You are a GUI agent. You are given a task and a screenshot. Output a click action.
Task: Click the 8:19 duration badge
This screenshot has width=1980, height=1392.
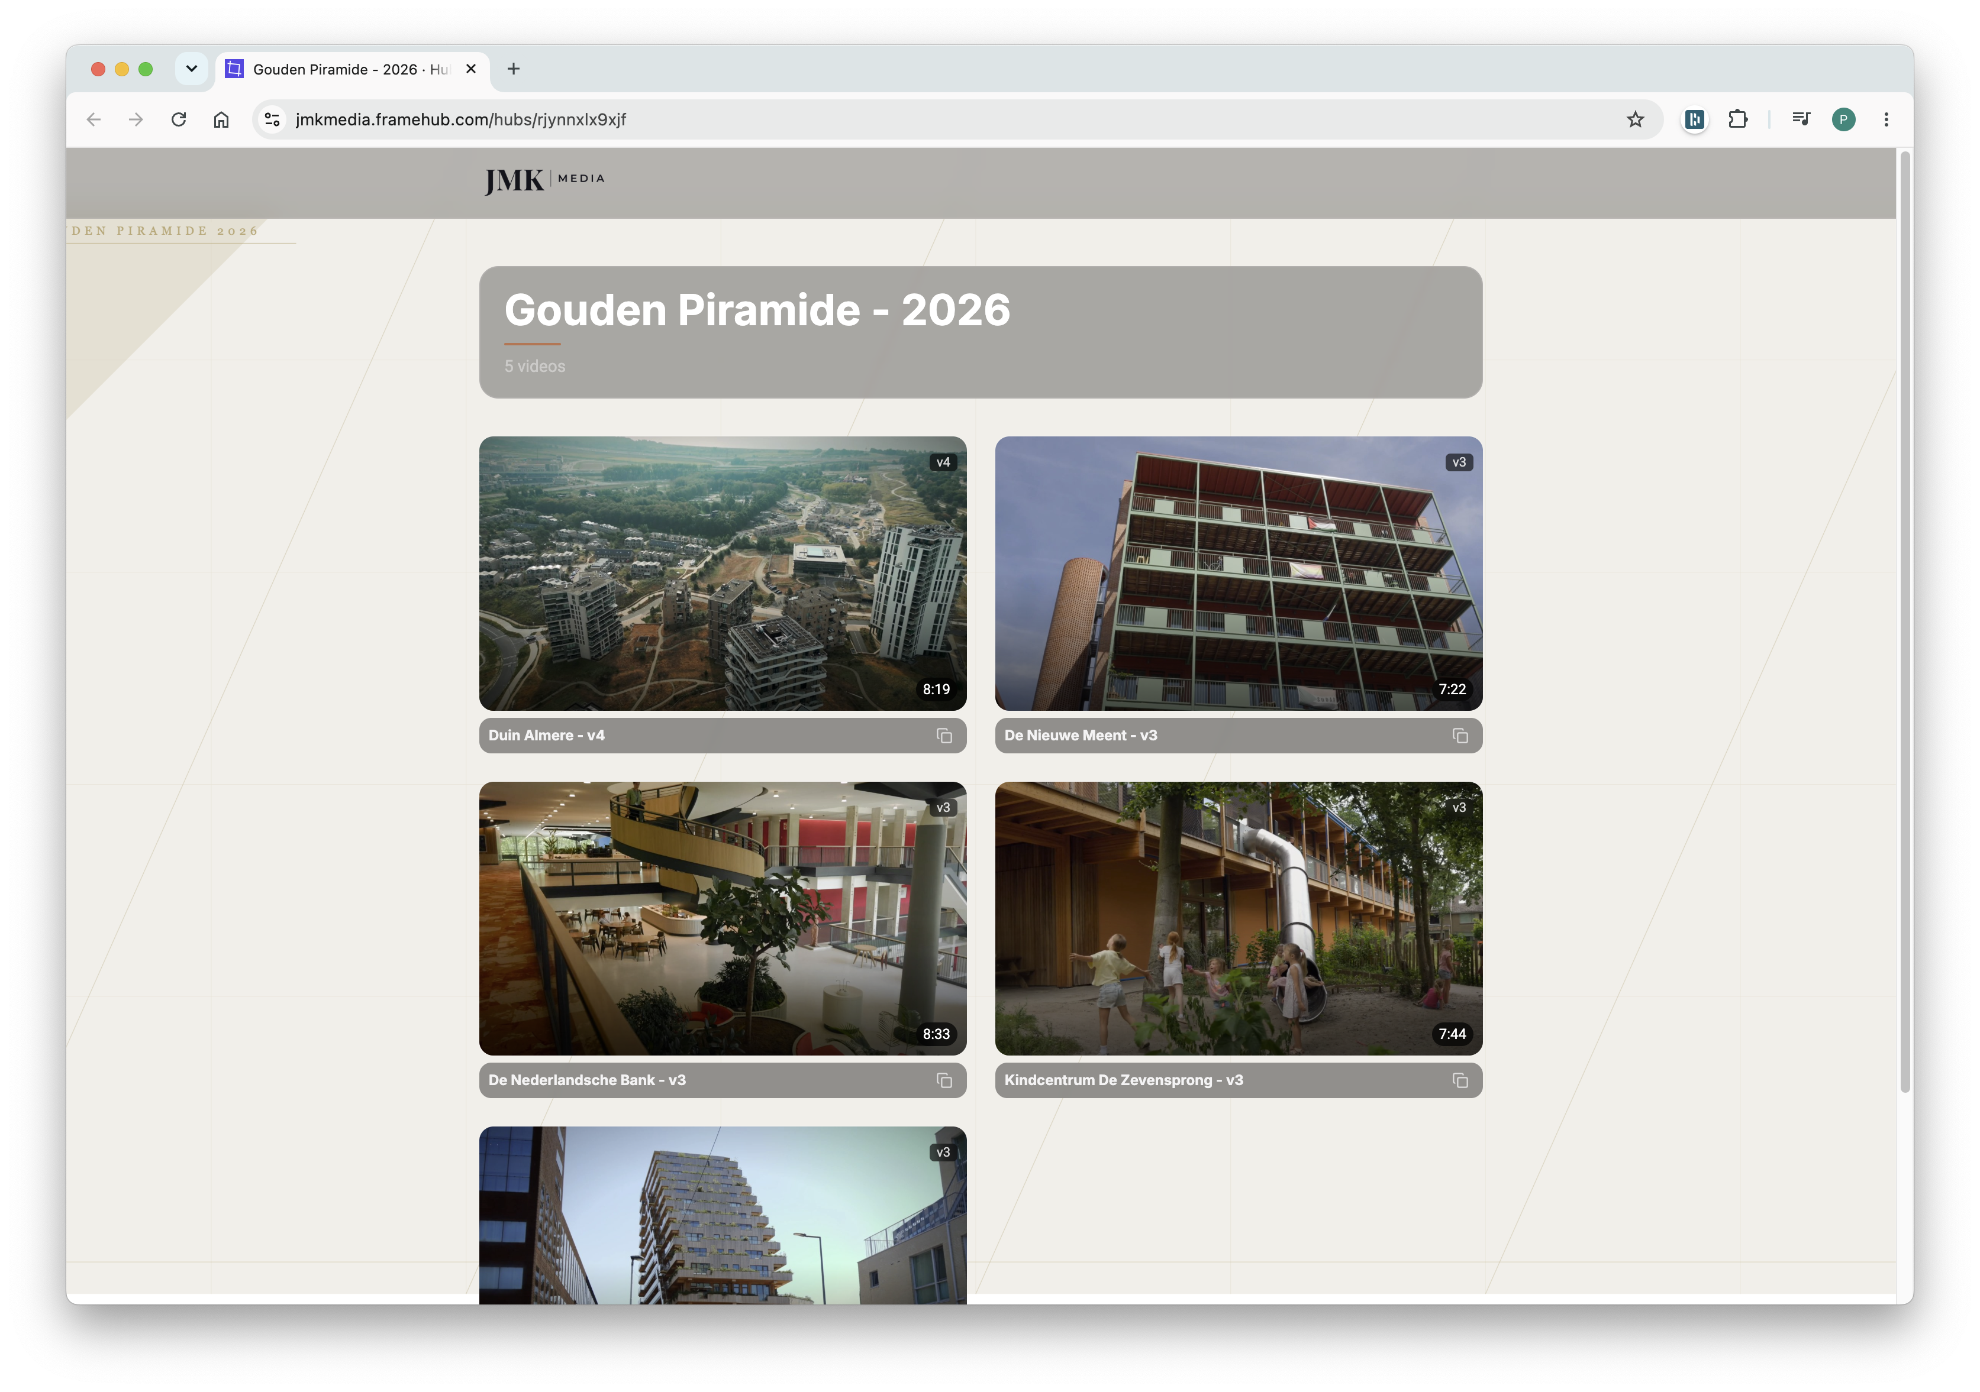pos(936,689)
